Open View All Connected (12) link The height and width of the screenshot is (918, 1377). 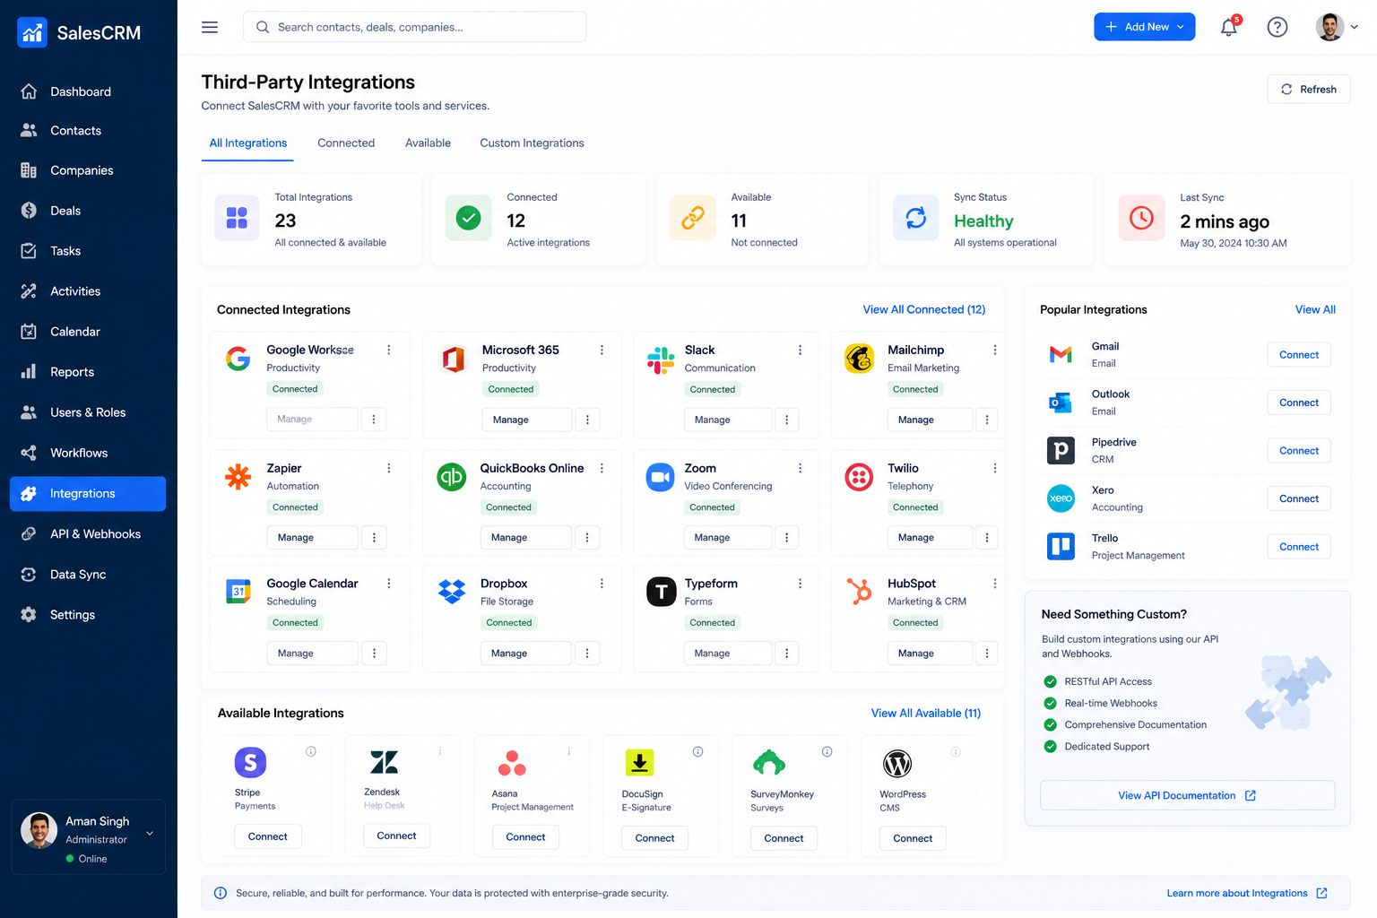tap(924, 310)
